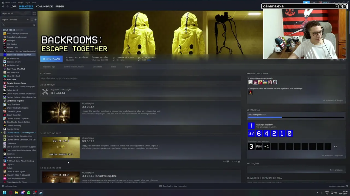Click the activity text field Diga algo sobre o jogo
The height and width of the screenshot is (196, 350).
click(x=140, y=78)
